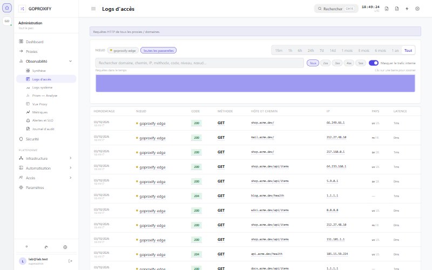Expand the Accès section chevron
This screenshot has width=432, height=270.
[x=70, y=178]
